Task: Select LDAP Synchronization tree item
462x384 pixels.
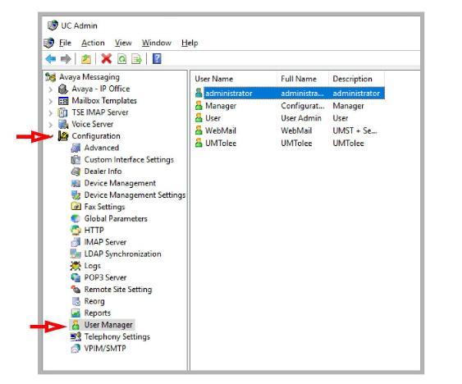Action: point(122,254)
